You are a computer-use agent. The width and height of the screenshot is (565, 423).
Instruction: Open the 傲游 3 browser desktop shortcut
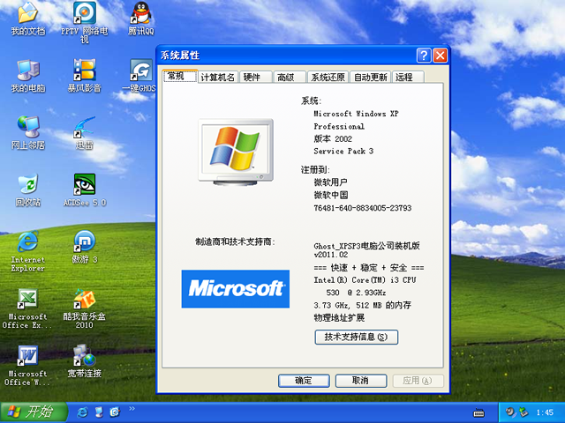(x=85, y=247)
